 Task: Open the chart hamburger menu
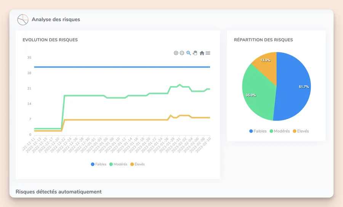208,53
